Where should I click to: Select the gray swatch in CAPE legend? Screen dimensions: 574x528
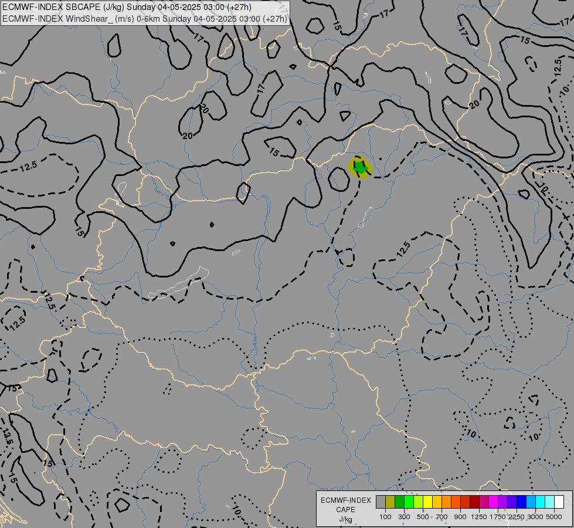[381, 502]
